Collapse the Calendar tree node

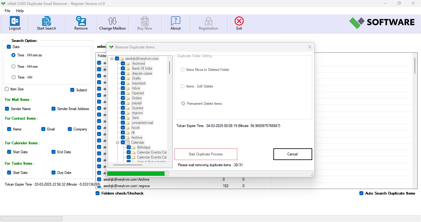[117, 142]
